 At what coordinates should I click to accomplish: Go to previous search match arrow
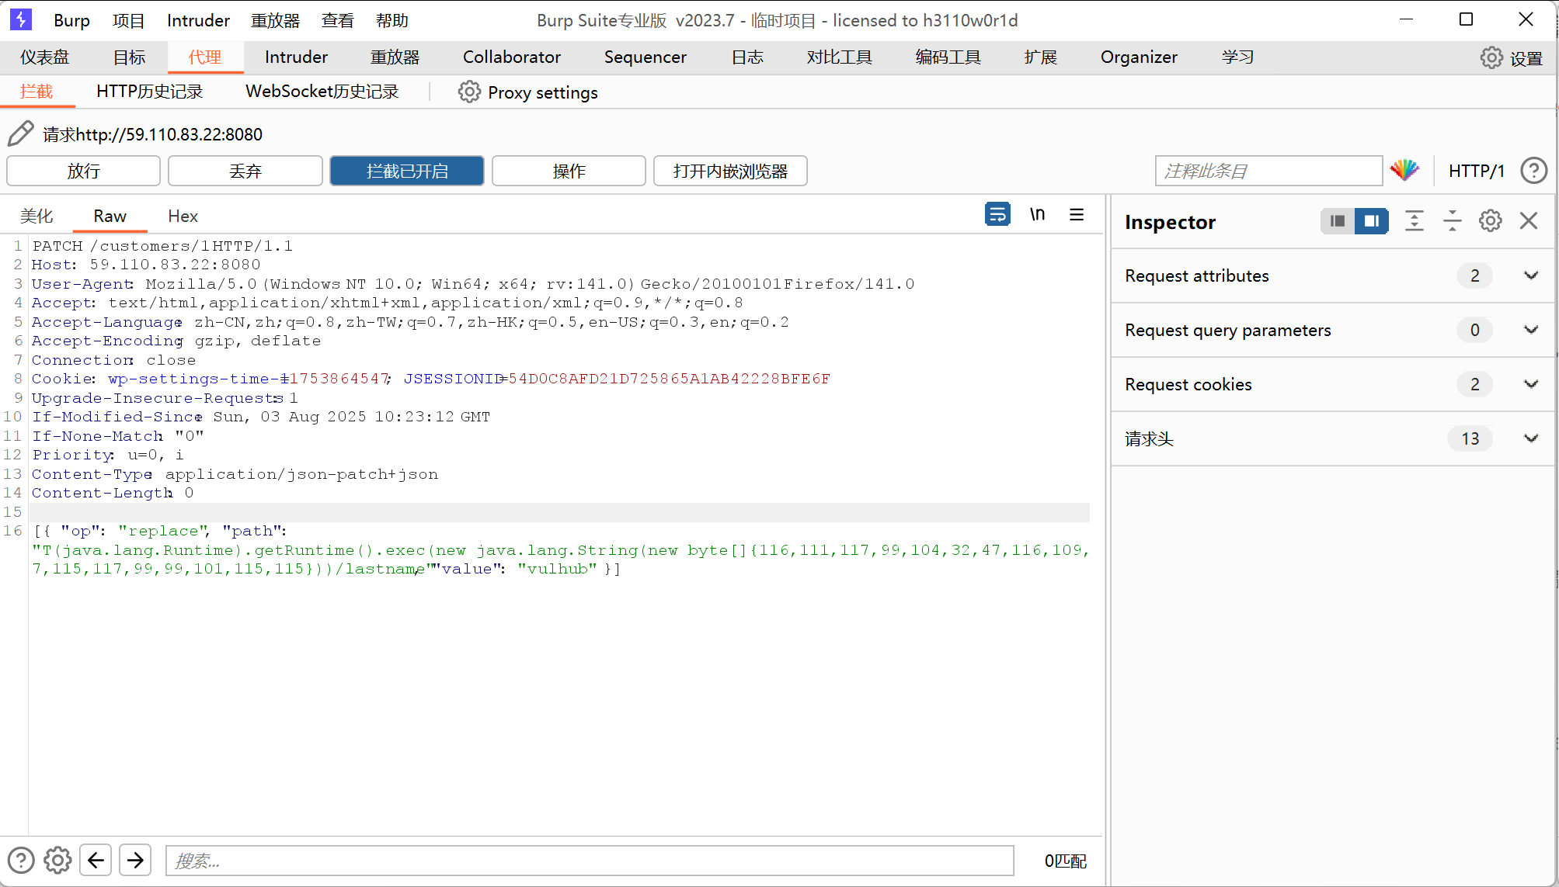tap(96, 860)
